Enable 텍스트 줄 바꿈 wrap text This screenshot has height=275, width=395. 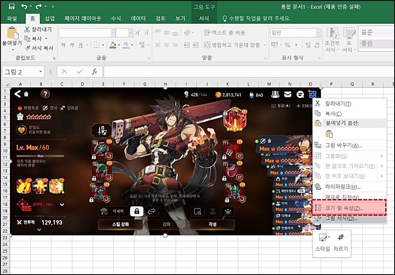224,33
